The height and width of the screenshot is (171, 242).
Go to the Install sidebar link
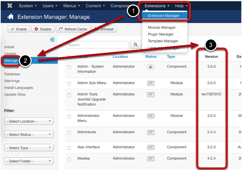9,47
